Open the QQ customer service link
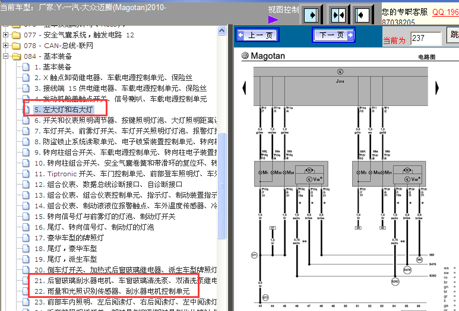The height and width of the screenshot is (311, 459). click(445, 12)
